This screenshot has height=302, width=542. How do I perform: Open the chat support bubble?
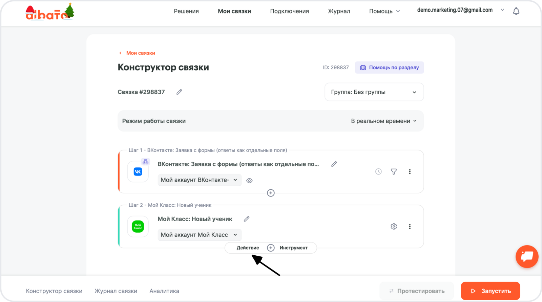pyautogui.click(x=527, y=256)
